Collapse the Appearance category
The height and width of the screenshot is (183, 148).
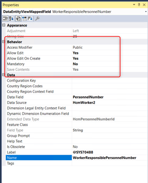[4, 25]
